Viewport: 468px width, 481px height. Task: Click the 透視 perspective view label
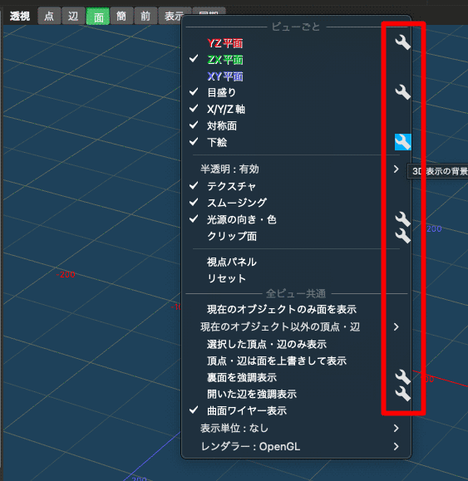(x=20, y=16)
